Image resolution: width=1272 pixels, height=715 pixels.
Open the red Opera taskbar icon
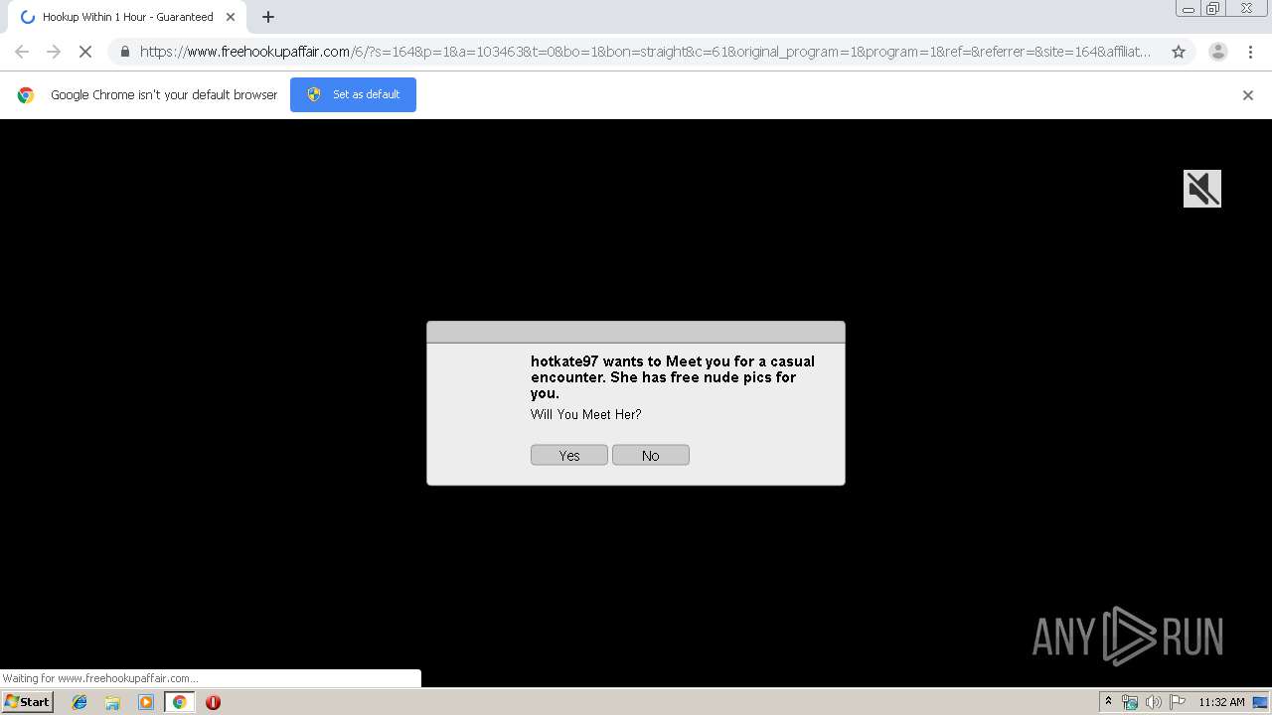tap(213, 702)
